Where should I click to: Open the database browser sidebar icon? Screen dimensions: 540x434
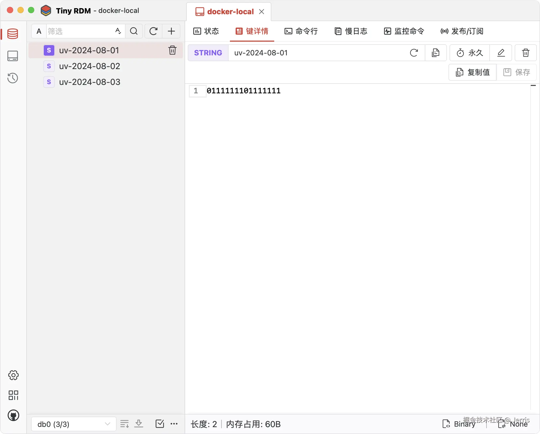[13, 34]
